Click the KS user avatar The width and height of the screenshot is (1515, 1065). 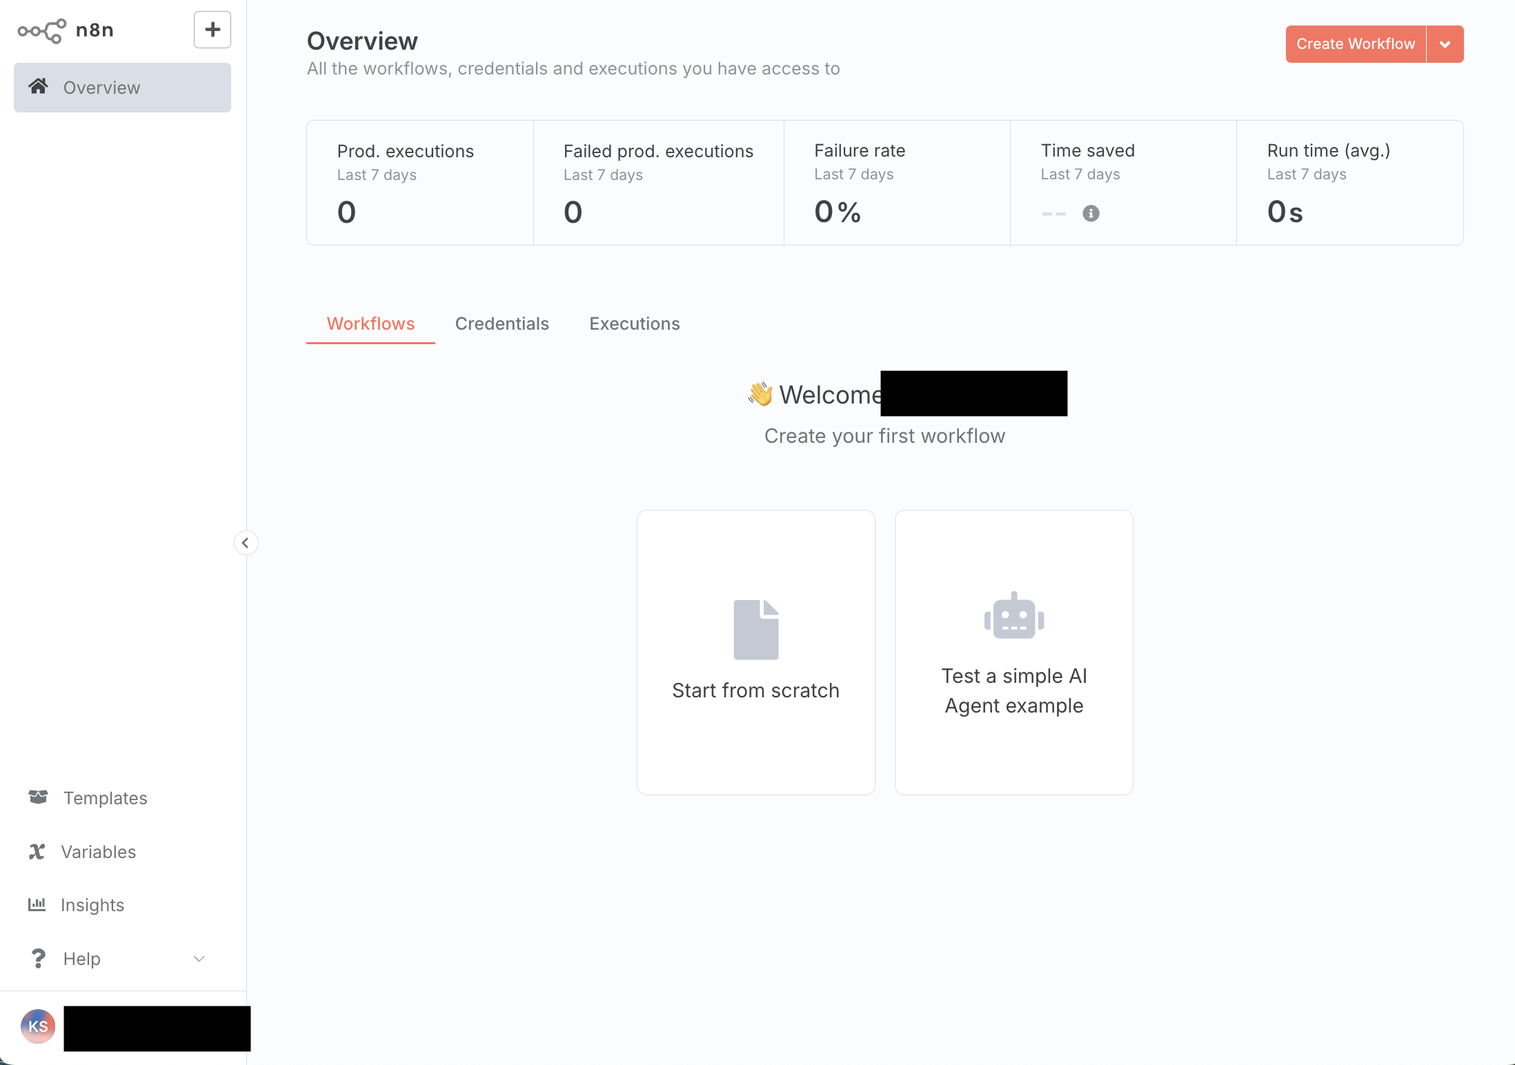click(x=38, y=1026)
